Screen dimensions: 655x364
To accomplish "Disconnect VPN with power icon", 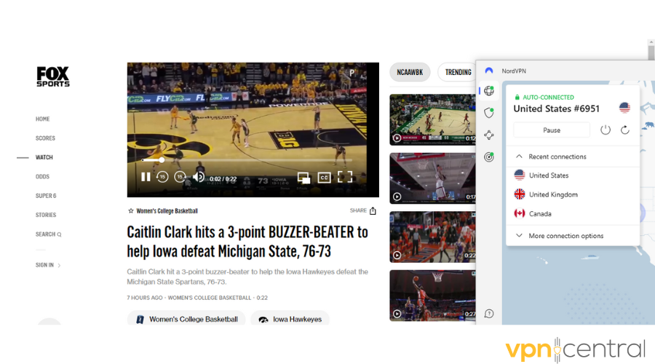I will [606, 130].
